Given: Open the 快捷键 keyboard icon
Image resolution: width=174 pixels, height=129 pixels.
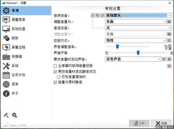Looking at the screenshot, I should [x=6, y=57].
